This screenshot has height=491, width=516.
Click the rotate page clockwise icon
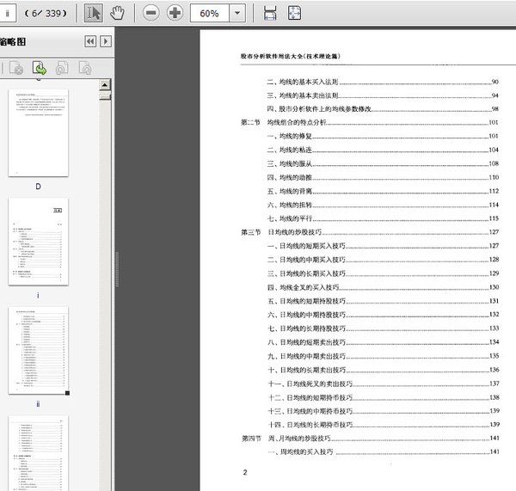[85, 68]
